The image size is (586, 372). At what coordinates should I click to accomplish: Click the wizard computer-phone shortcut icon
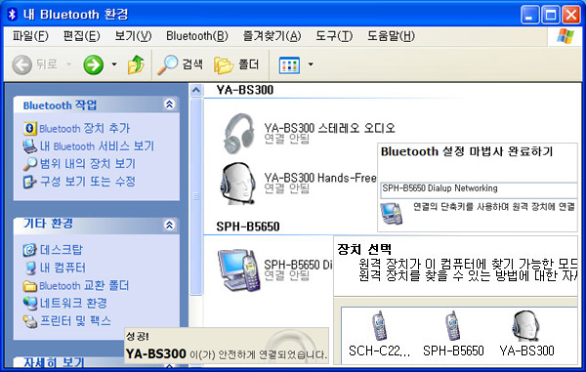click(392, 213)
